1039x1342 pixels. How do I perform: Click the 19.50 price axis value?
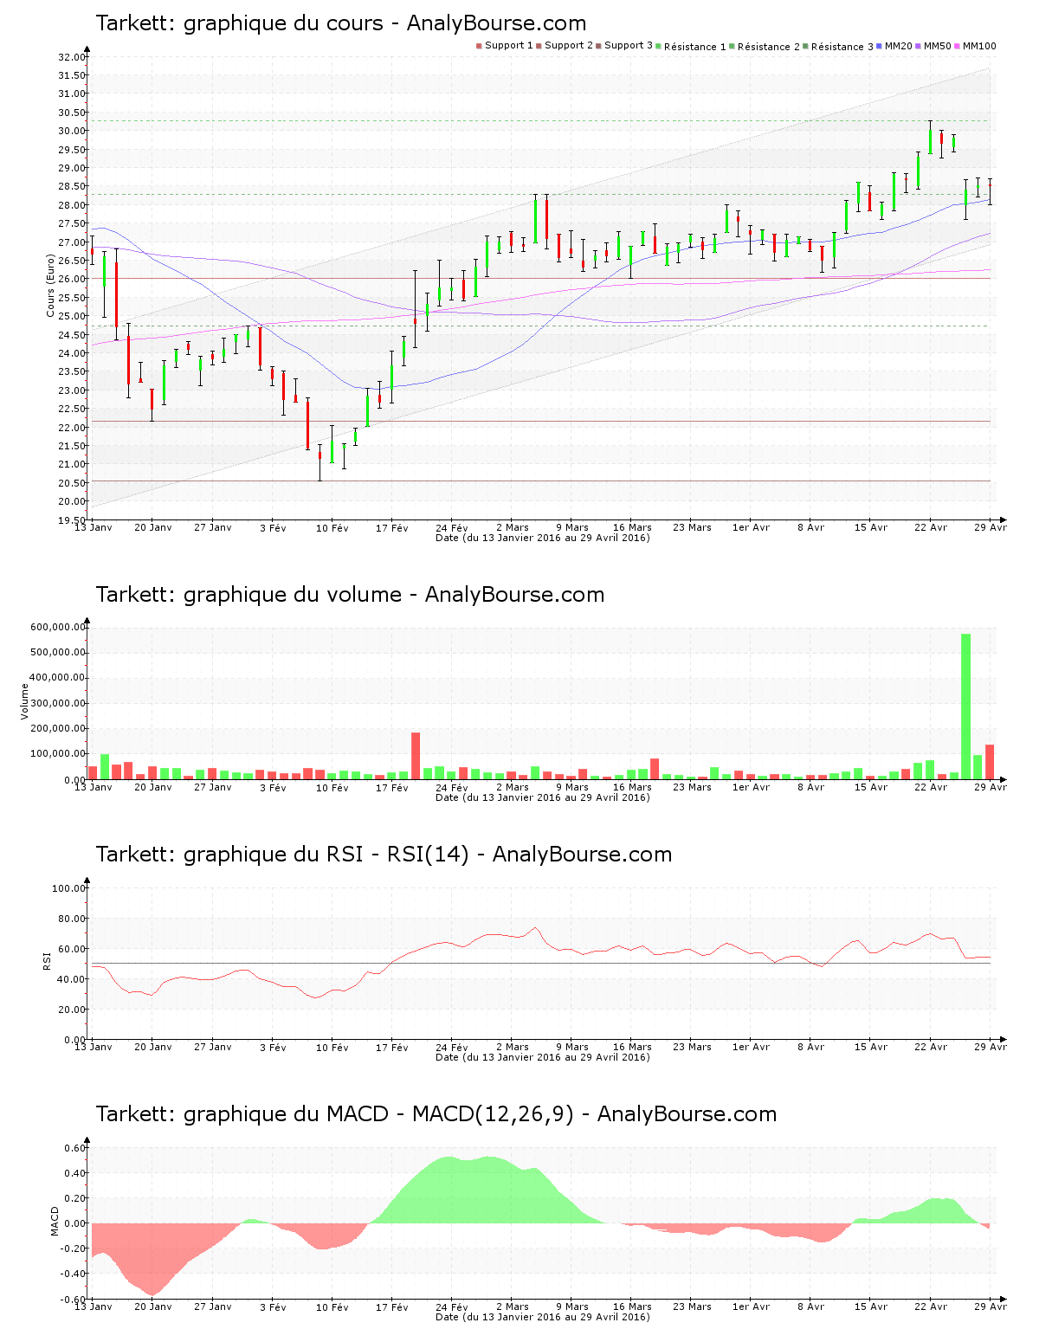(x=71, y=520)
